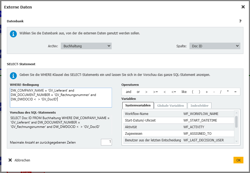Click the variables list scrollbar down arrow

click(x=236, y=141)
